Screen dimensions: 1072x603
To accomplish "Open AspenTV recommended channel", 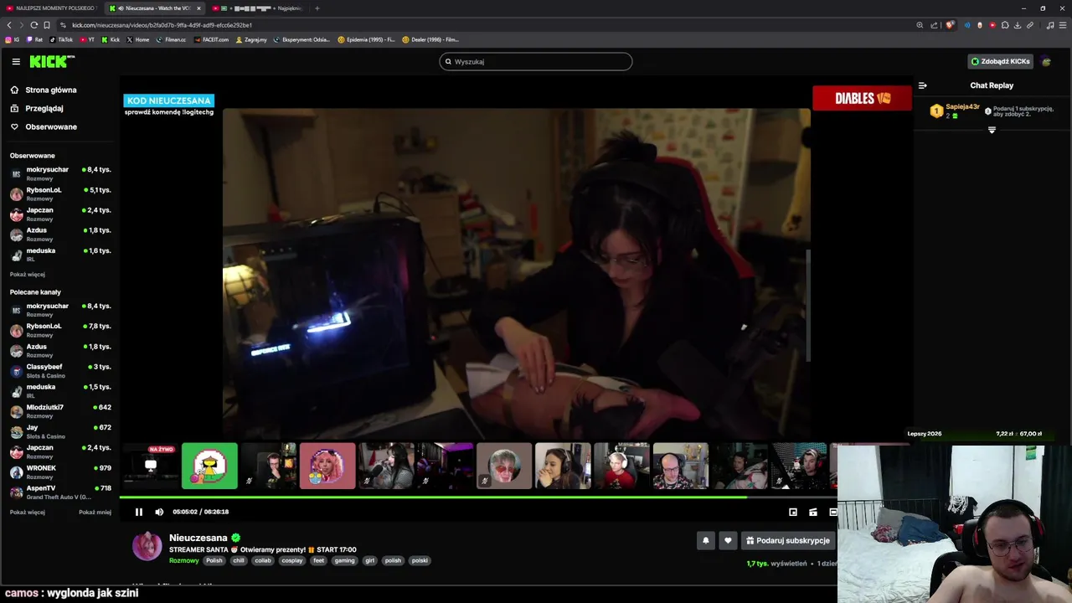I will pos(60,492).
